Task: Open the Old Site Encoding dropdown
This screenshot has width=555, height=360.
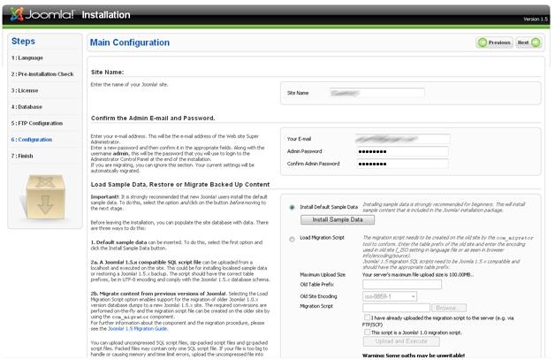Action: click(390, 296)
